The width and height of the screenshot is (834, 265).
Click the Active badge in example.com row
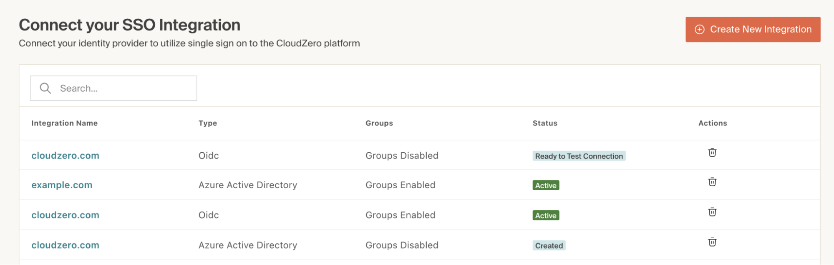click(x=546, y=185)
